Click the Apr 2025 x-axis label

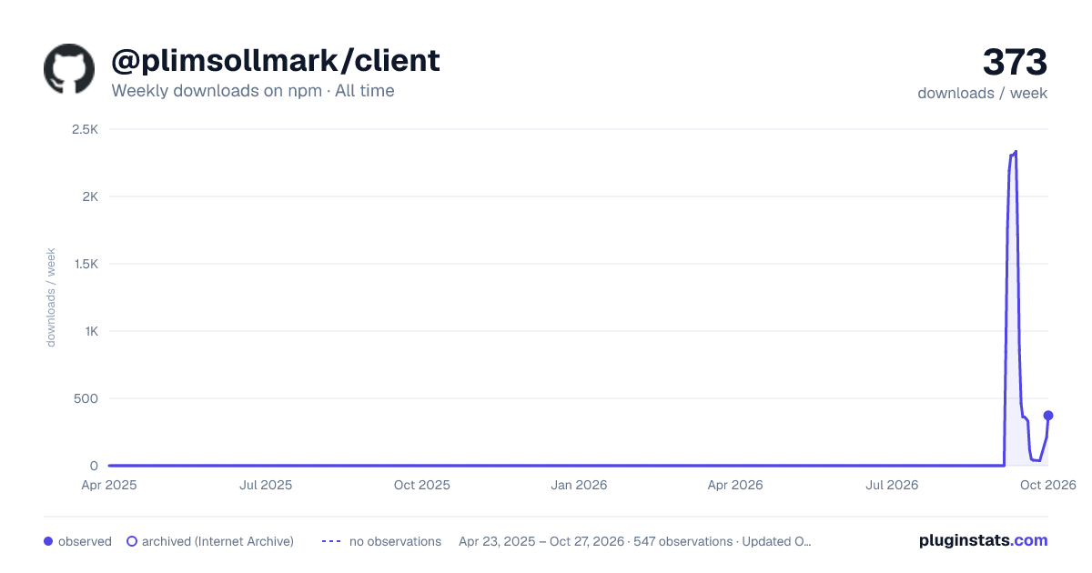pyautogui.click(x=108, y=485)
